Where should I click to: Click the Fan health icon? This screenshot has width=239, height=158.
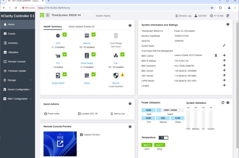click(x=116, y=56)
